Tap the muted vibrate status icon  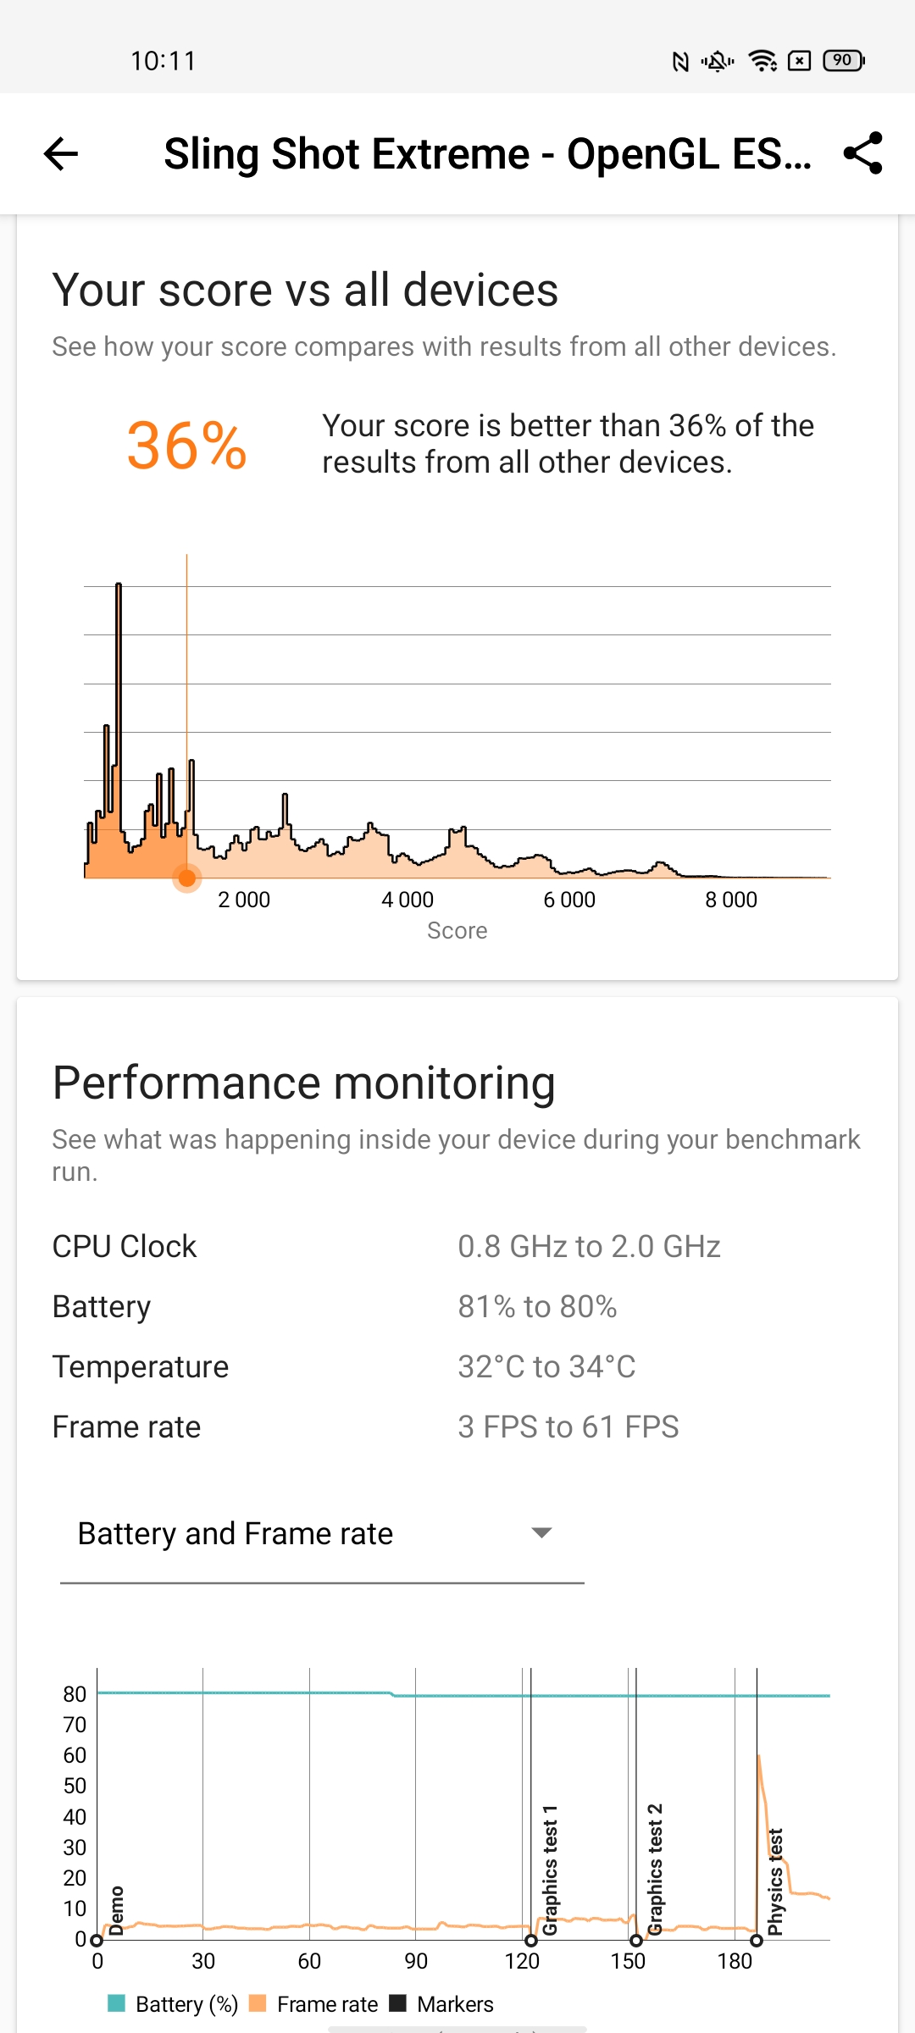coord(718,61)
